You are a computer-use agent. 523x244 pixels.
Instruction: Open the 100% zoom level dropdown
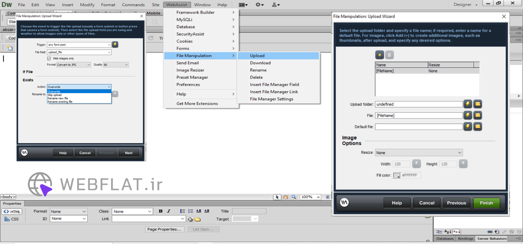coord(310,197)
